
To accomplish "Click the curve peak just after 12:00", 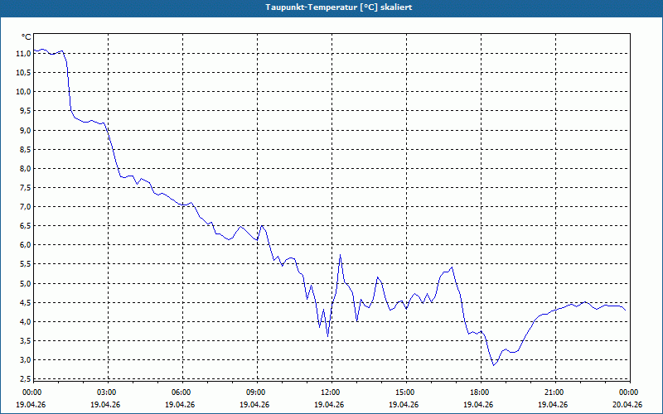I will coord(341,255).
